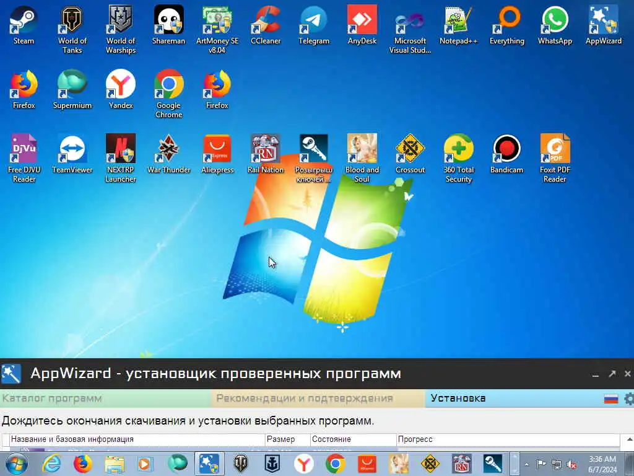Open Windows Explorer folder on taskbar
This screenshot has height=476, width=634.
(115, 464)
